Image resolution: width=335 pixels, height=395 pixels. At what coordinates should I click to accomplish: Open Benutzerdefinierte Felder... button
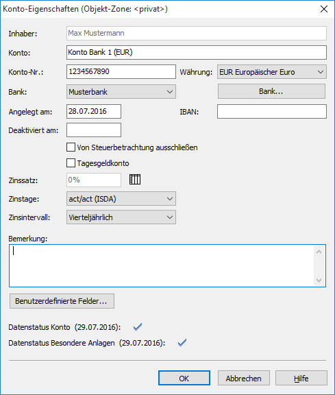pyautogui.click(x=62, y=301)
